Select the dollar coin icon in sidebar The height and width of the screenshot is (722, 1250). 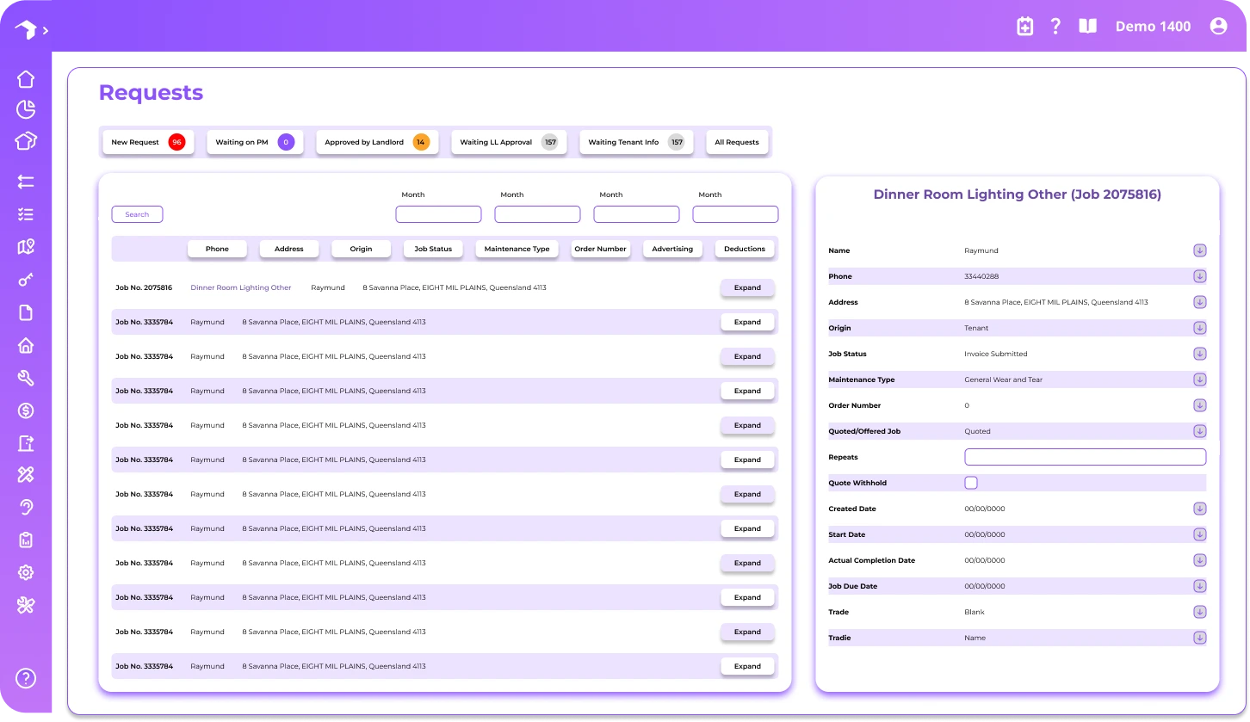(x=26, y=411)
